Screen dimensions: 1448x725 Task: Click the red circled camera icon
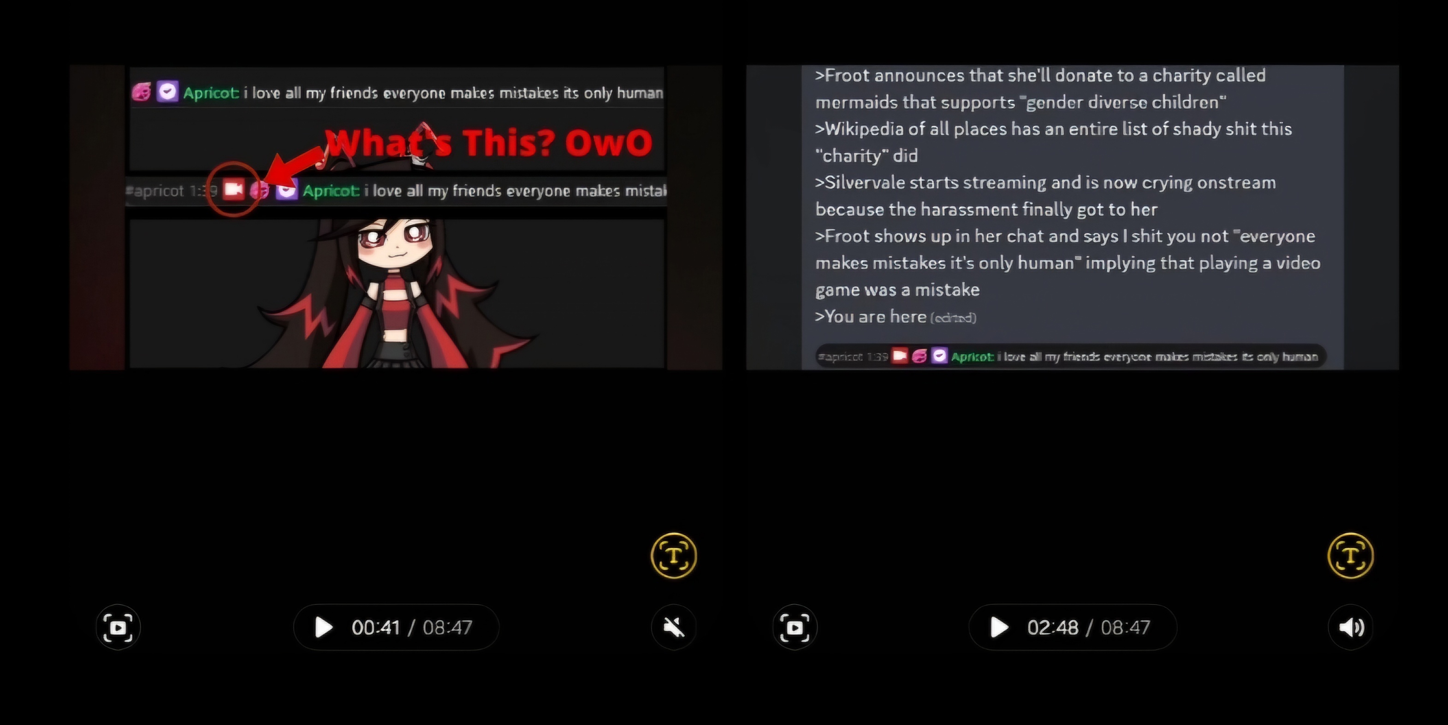[233, 190]
